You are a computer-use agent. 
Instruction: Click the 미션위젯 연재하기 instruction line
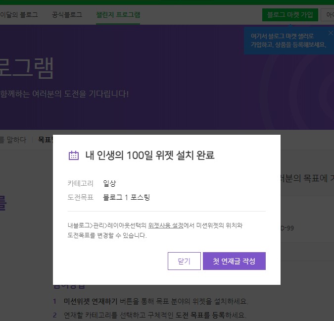[156, 301]
